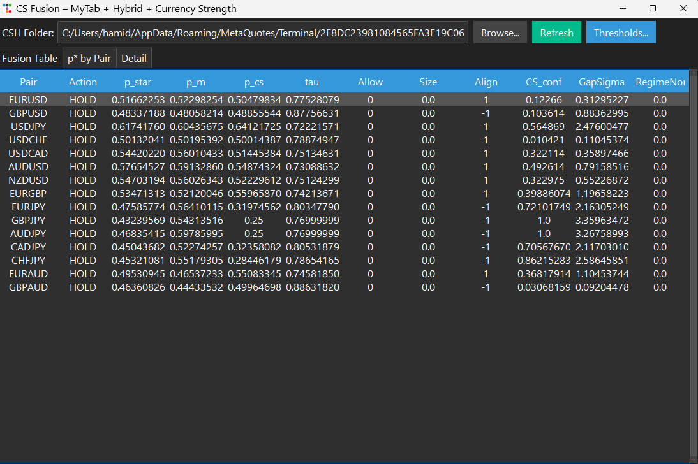
Task: Click the tau column header
Action: (311, 82)
